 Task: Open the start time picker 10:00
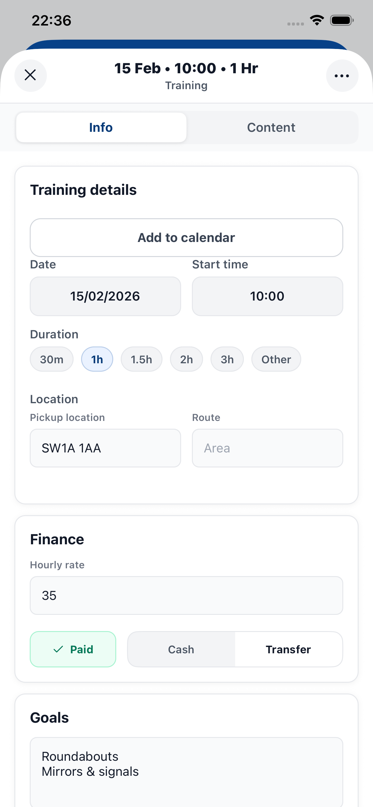(267, 296)
